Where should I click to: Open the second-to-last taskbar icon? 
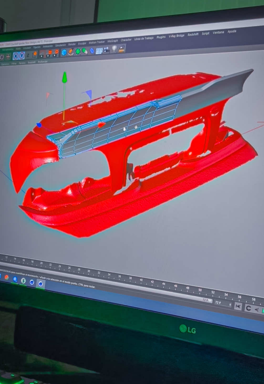[32, 282]
